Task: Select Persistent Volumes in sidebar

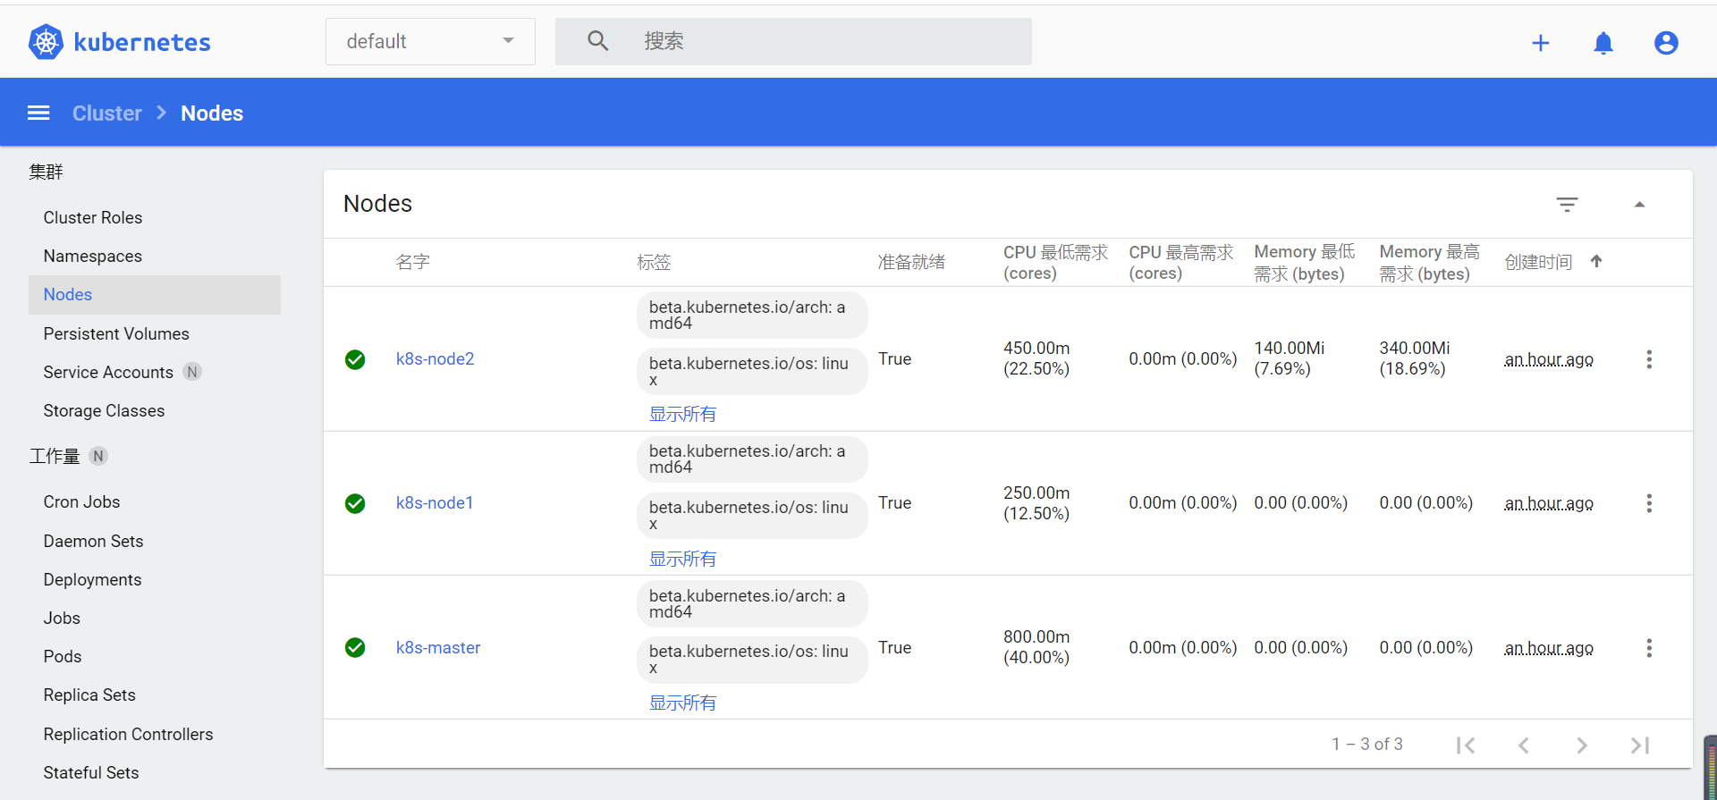Action: (x=116, y=333)
